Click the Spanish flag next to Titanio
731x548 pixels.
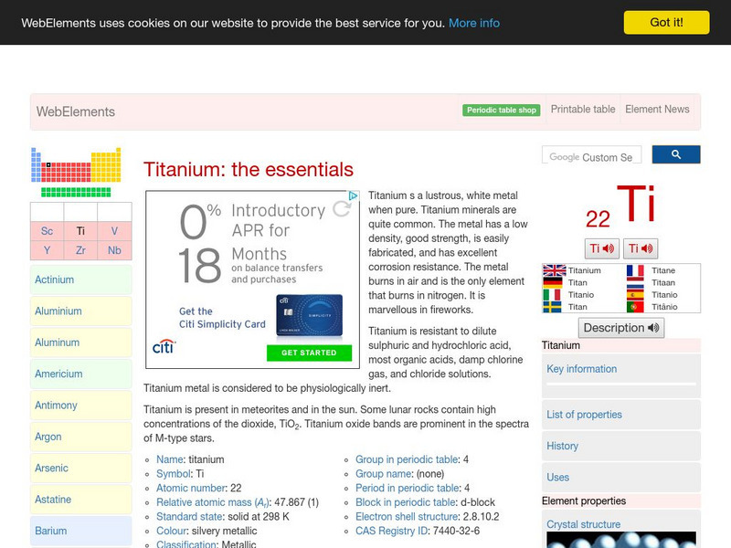tap(636, 295)
